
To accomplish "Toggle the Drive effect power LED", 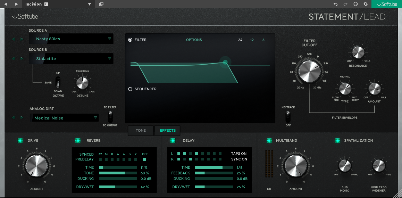I will point(20,141).
